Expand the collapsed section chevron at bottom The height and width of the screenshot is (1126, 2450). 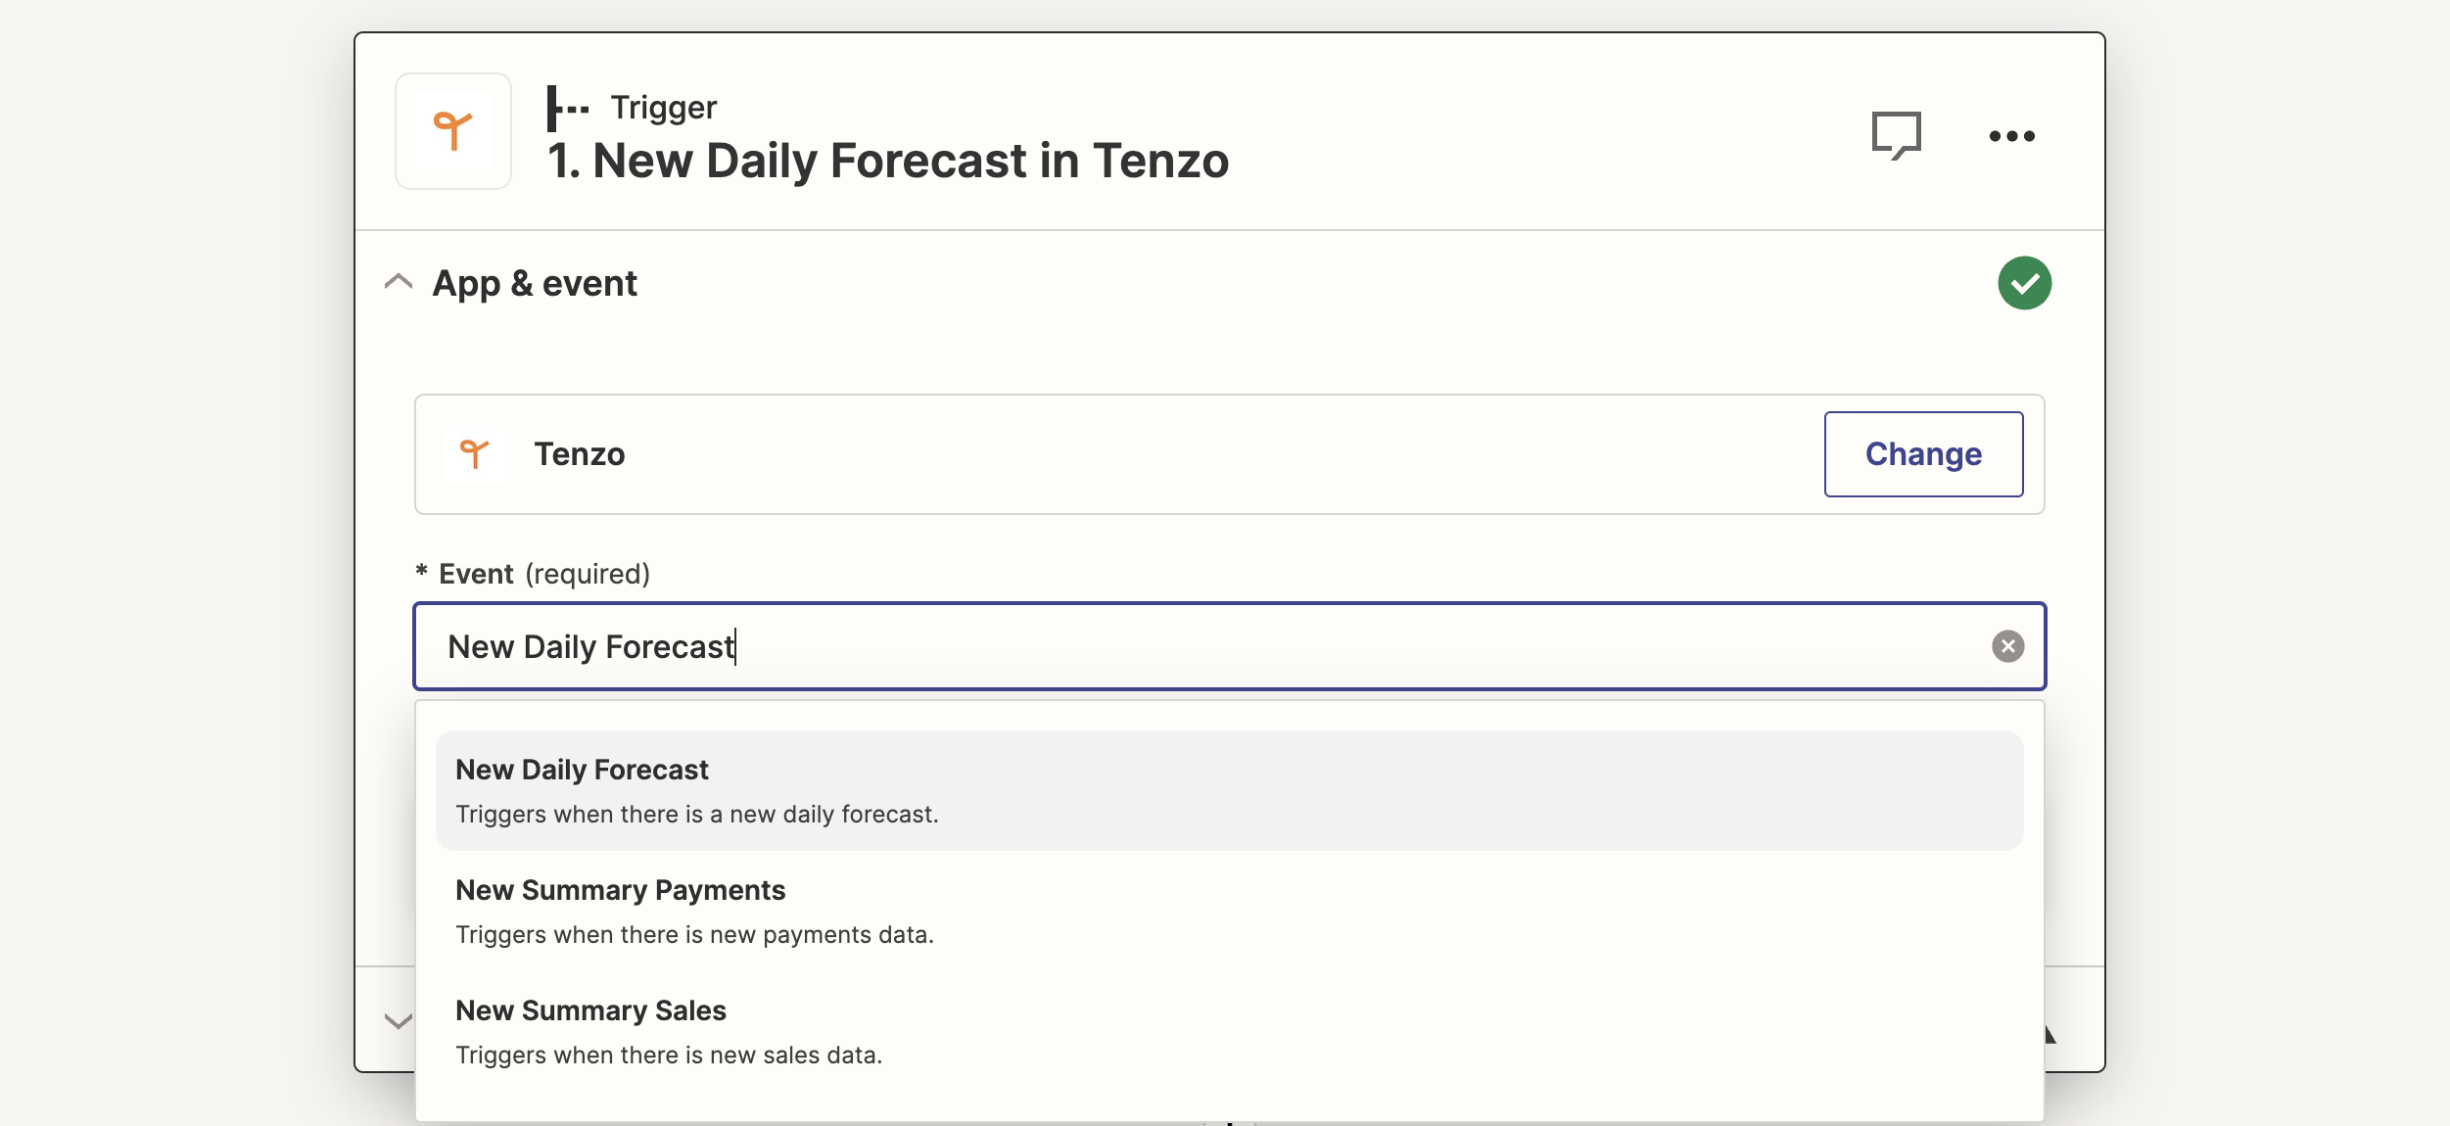(399, 1021)
